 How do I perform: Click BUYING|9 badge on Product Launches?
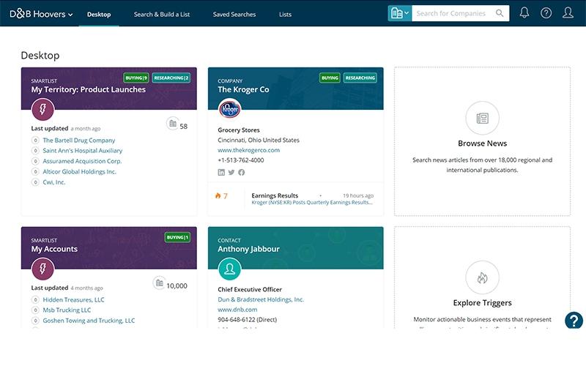(x=136, y=78)
